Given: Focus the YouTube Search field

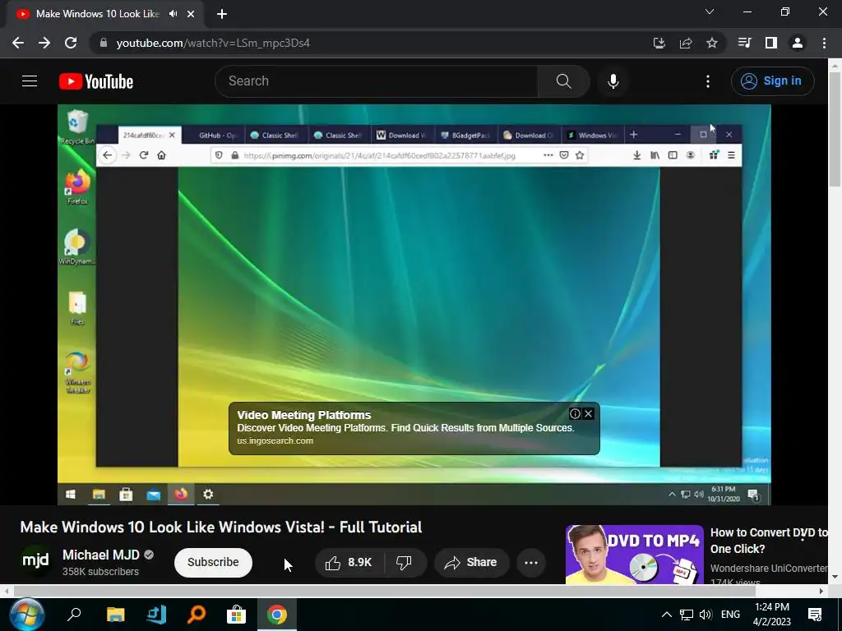Looking at the screenshot, I should point(377,81).
